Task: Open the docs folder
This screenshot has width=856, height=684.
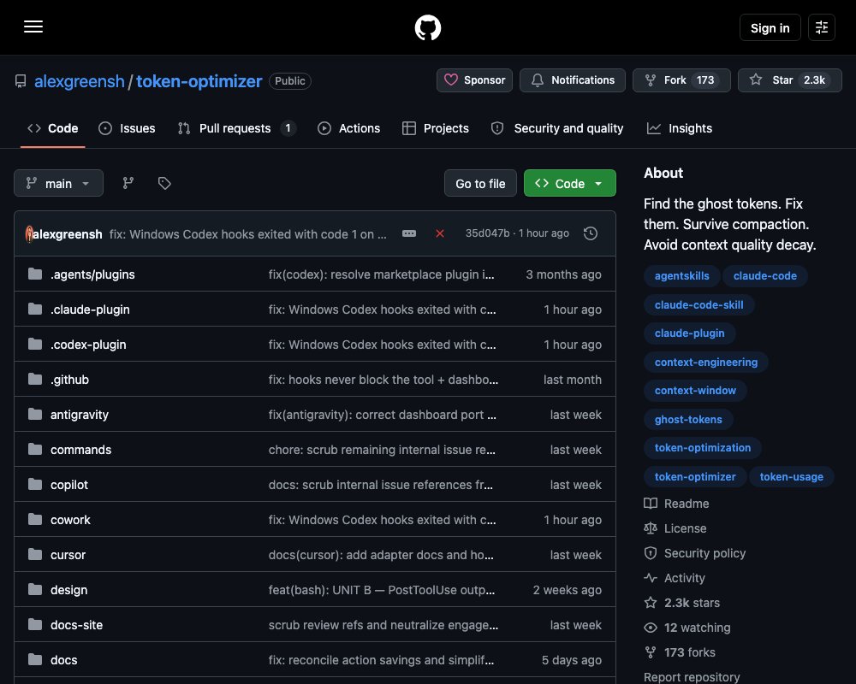Action: coord(64,660)
